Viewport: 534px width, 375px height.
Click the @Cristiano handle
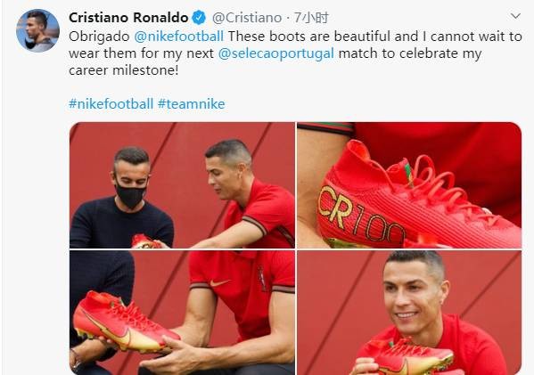(247, 18)
